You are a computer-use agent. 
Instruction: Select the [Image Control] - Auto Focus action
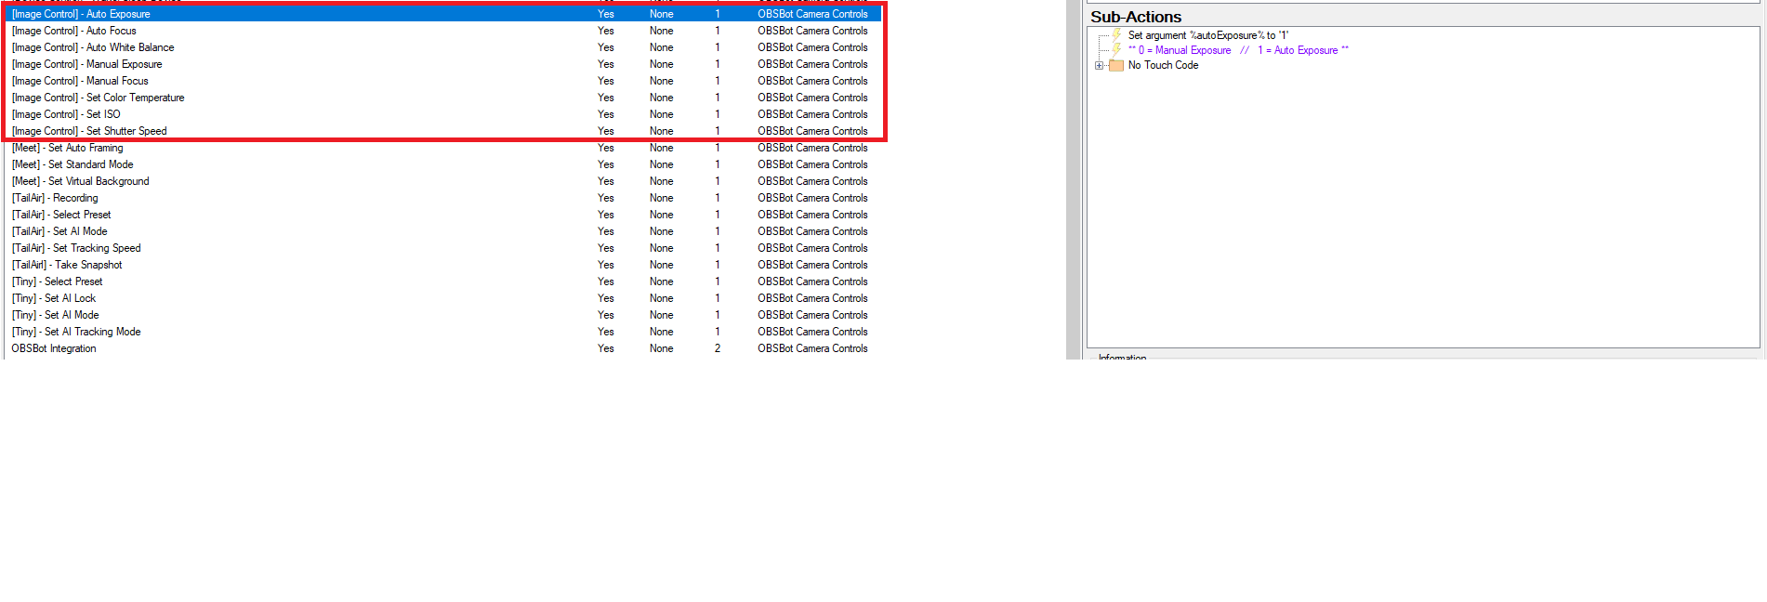(x=74, y=32)
